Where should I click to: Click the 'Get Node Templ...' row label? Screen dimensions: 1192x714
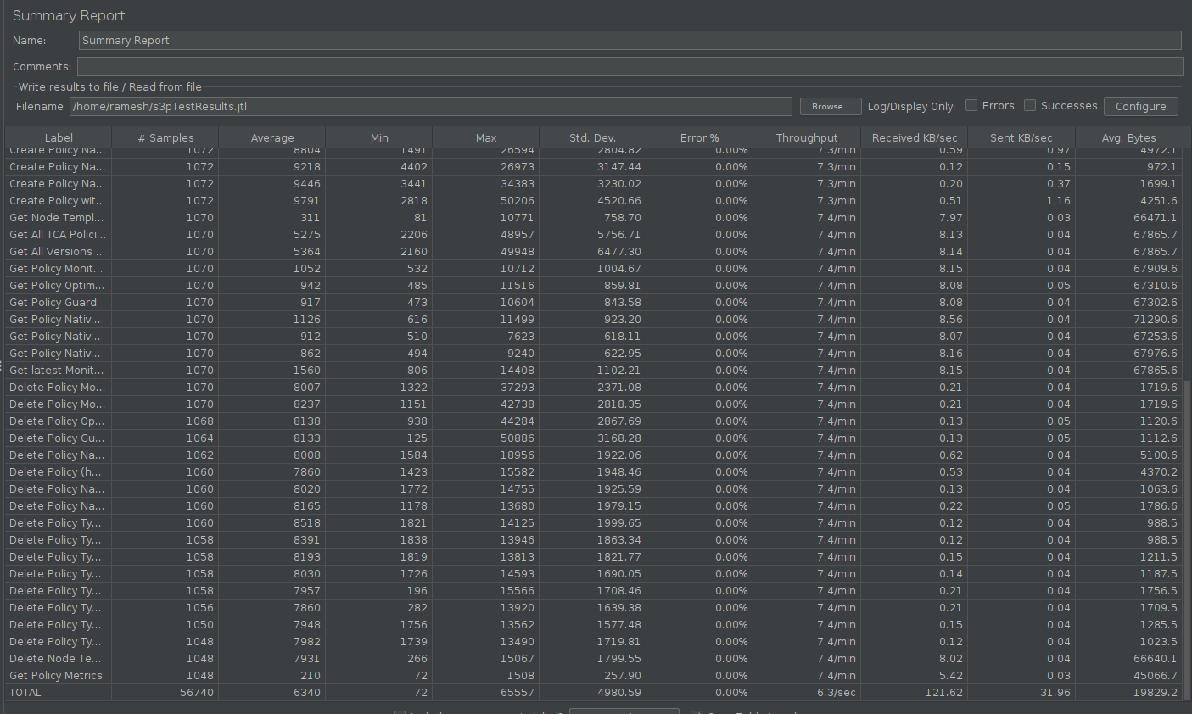[x=57, y=218]
